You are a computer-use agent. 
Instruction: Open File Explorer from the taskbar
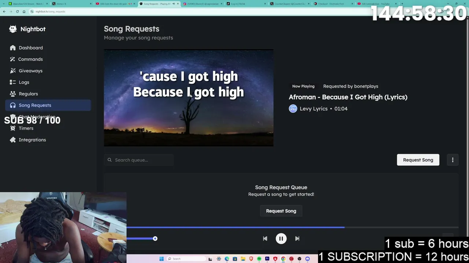[243, 259]
